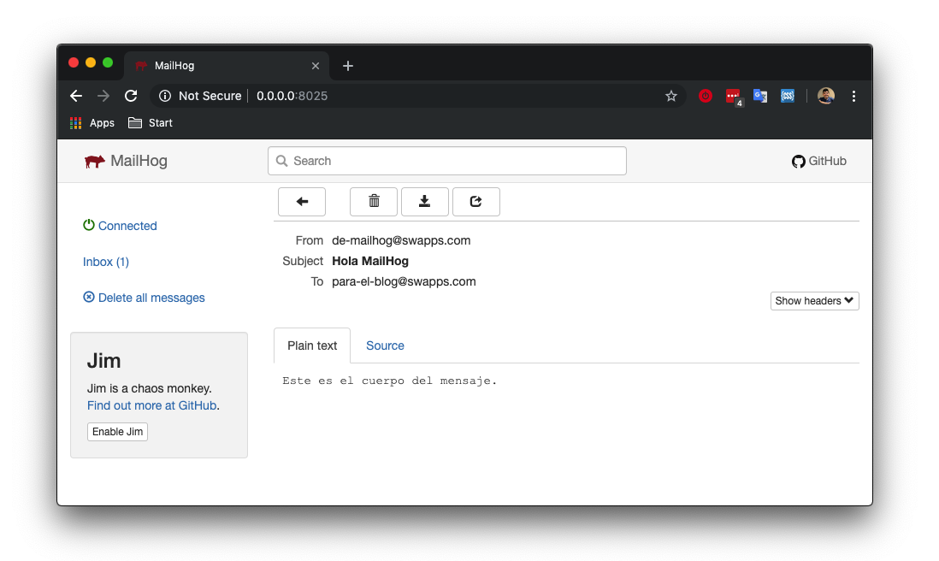Open the Start bookmarks folder
Screen dimensions: 939x561
[151, 123]
